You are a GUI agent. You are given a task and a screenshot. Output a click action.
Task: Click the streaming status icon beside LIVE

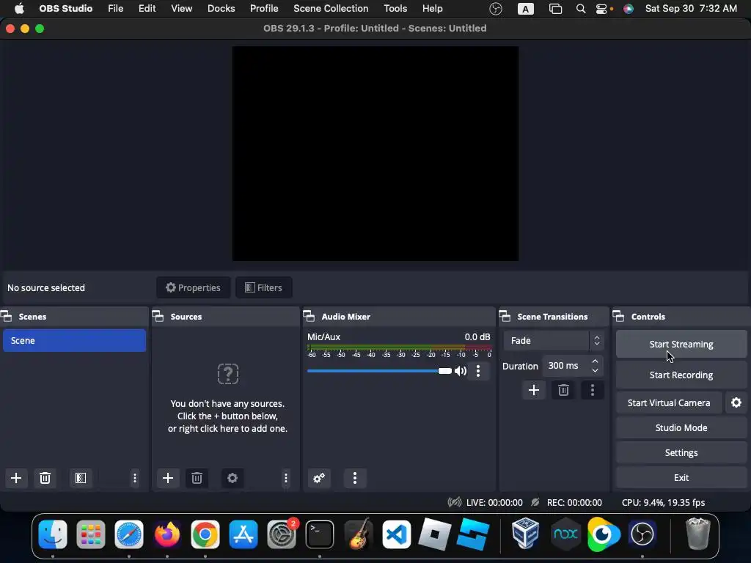click(455, 502)
